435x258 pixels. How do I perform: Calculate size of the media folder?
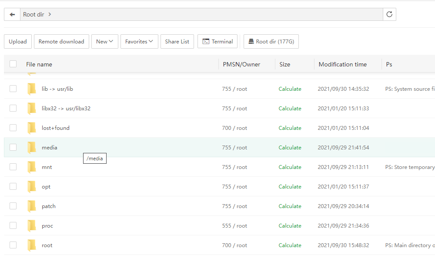tap(290, 147)
